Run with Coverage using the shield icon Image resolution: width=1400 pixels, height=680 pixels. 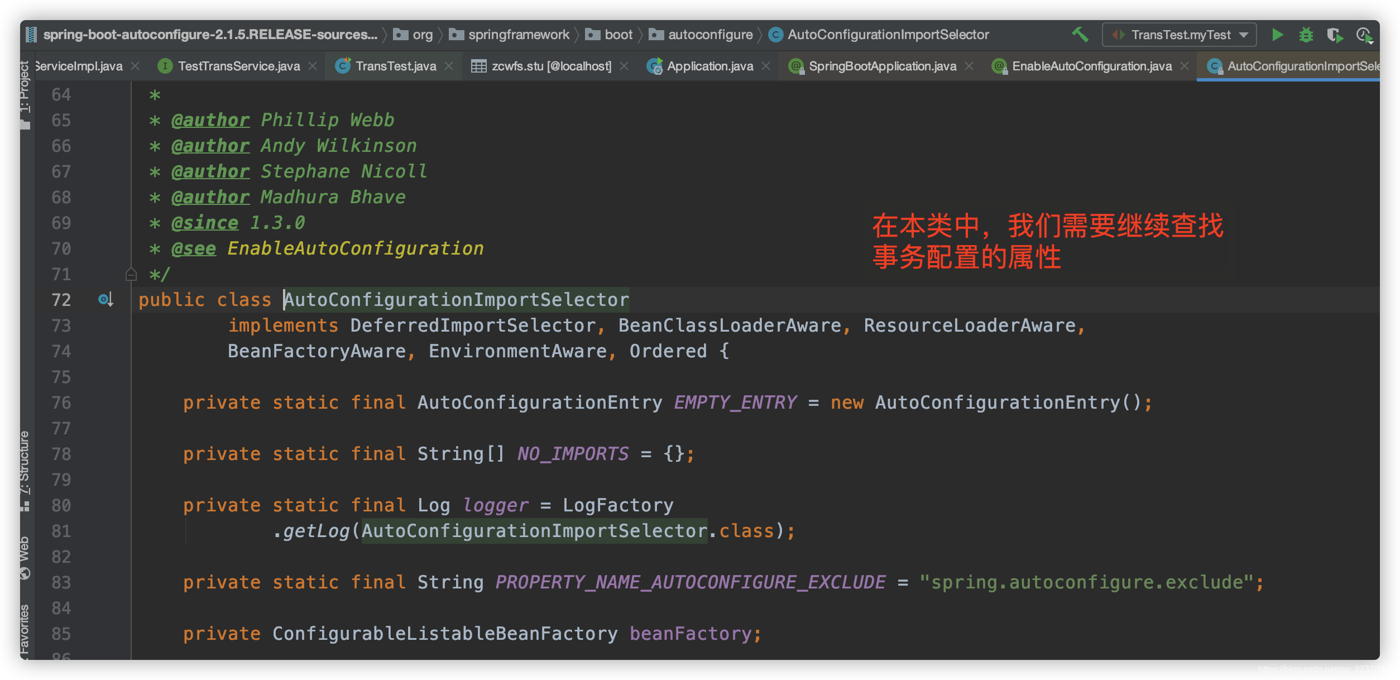click(1335, 35)
